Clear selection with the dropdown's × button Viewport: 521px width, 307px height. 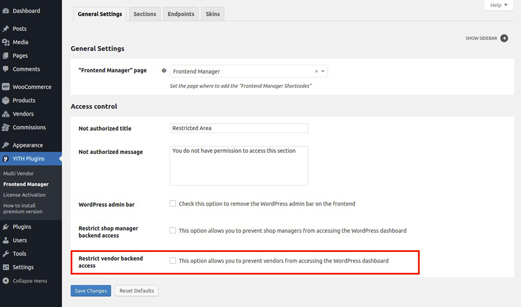316,71
